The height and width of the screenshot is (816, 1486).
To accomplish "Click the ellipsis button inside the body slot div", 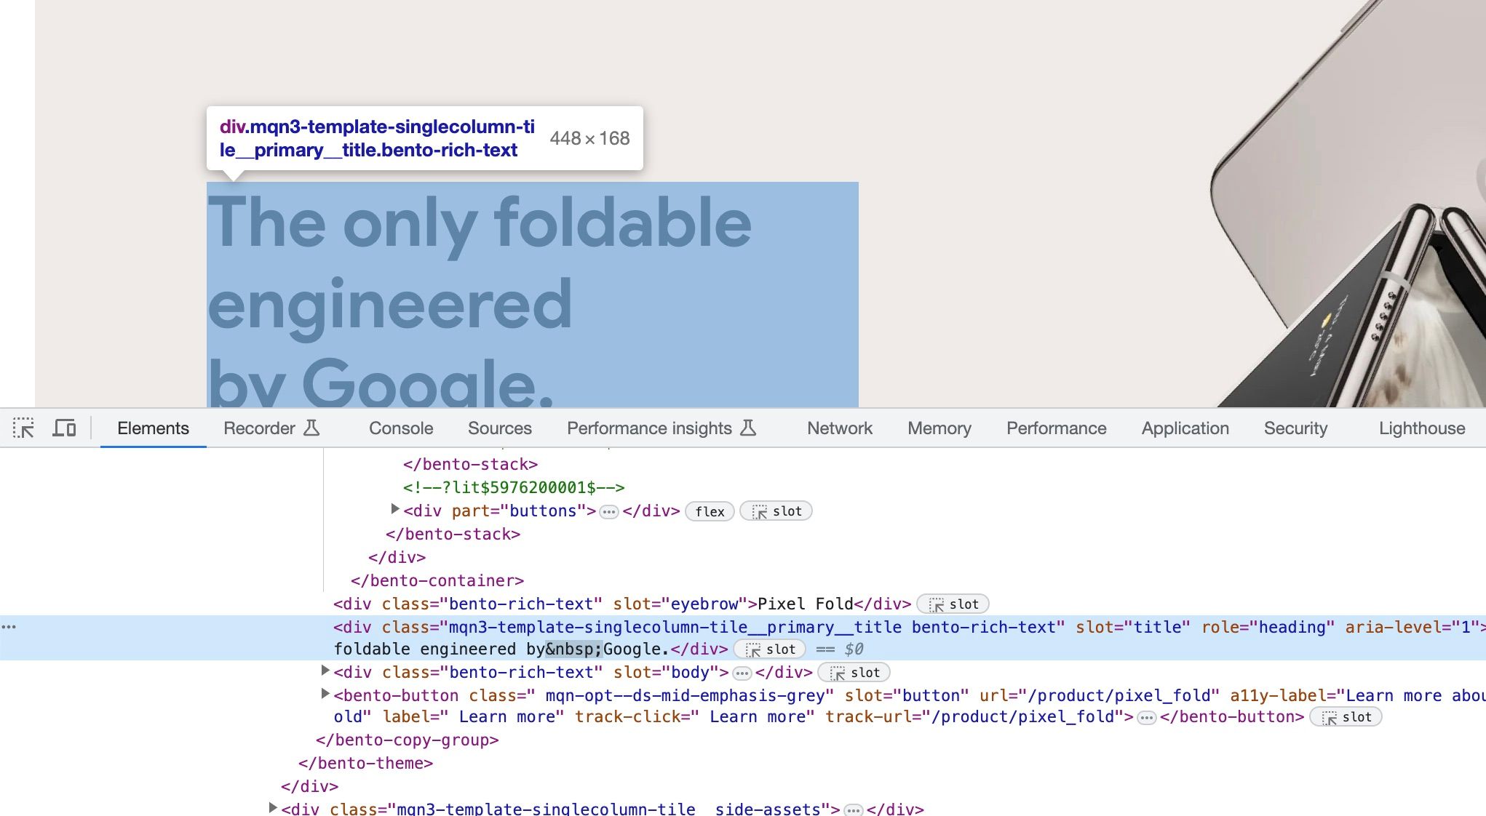I will point(742,673).
